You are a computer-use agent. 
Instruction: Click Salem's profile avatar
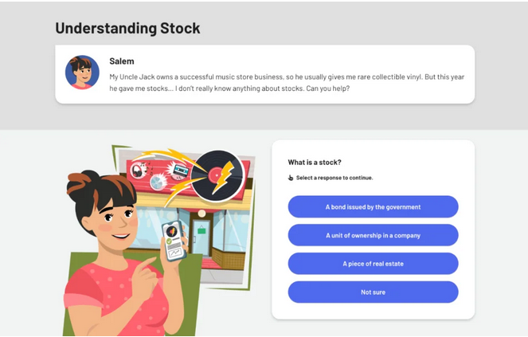(82, 72)
